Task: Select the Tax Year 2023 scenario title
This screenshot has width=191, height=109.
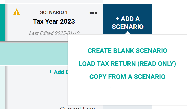Action: coord(54,21)
